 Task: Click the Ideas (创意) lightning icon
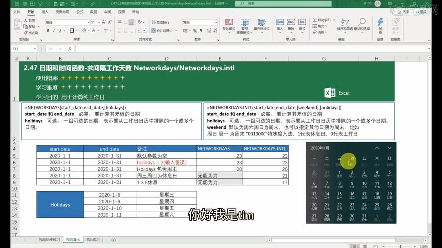pyautogui.click(x=380, y=22)
